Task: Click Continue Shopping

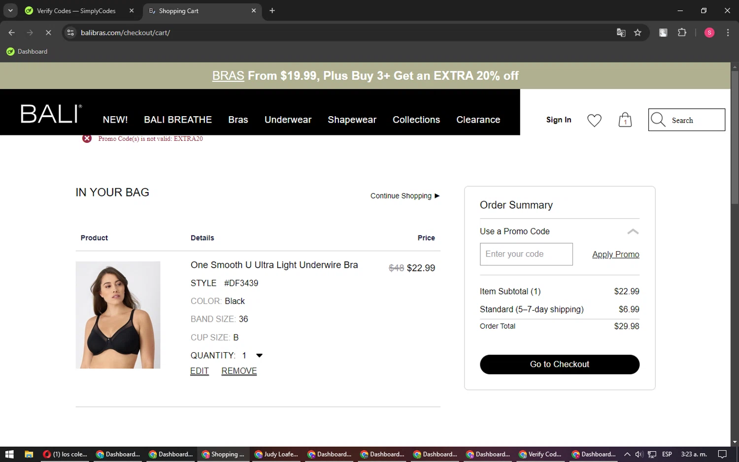Action: pyautogui.click(x=405, y=196)
